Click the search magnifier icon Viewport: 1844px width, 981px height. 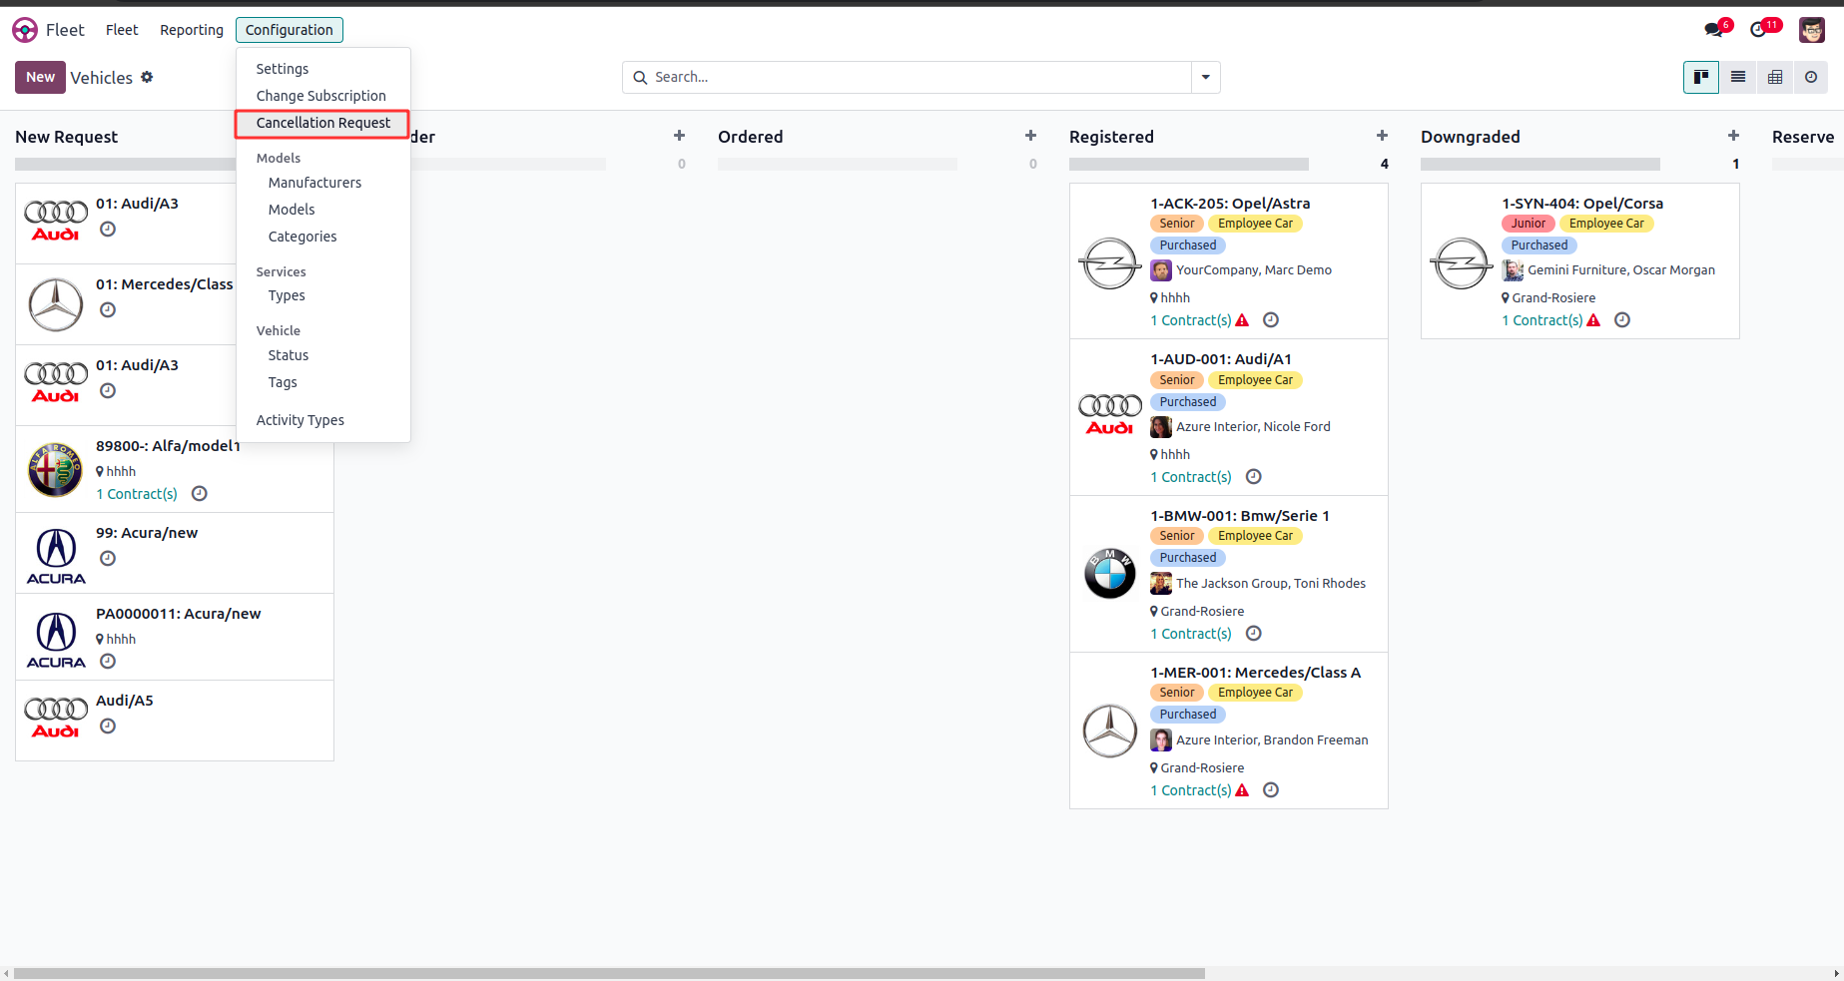tap(640, 77)
